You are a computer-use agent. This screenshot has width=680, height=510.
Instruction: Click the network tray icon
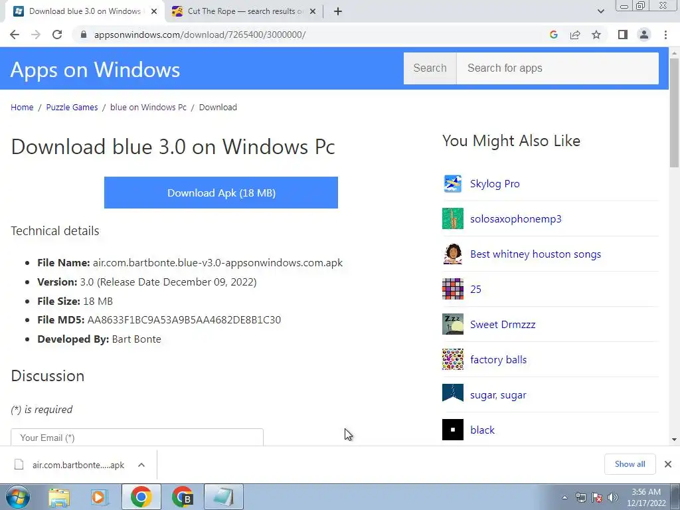click(580, 497)
